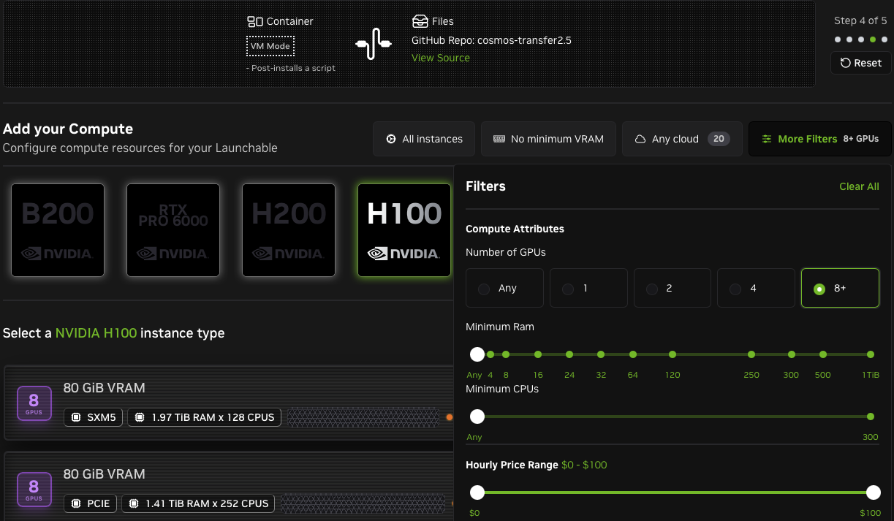Open the Any cloud filter dropdown
The image size is (894, 521).
(x=681, y=139)
